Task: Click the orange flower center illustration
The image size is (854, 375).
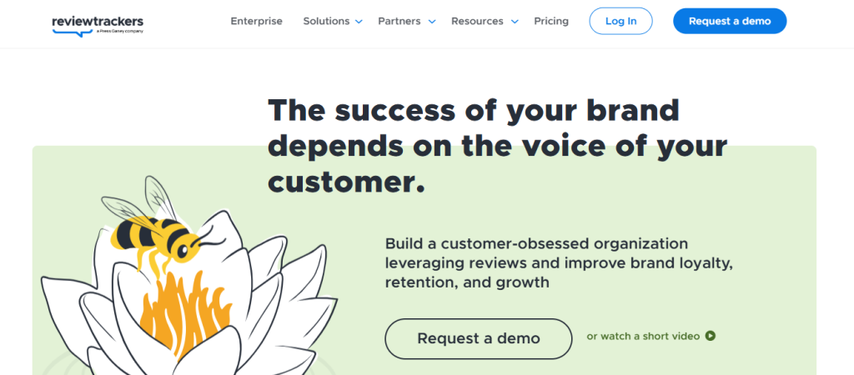Action: pos(181,313)
